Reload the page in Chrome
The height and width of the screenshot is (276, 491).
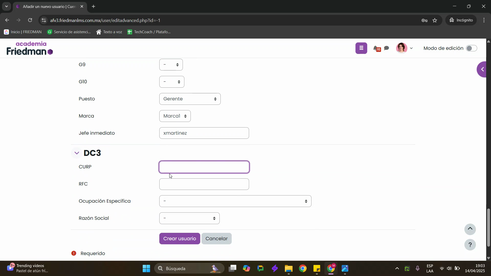pos(30,20)
